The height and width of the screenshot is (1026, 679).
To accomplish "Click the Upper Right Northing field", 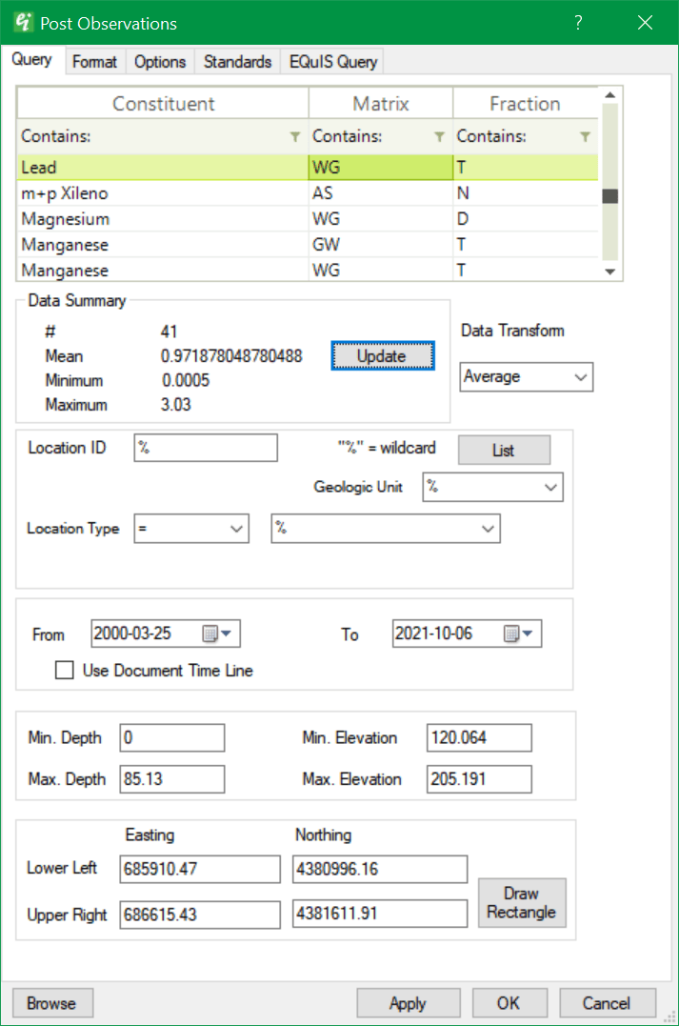I will 380,914.
